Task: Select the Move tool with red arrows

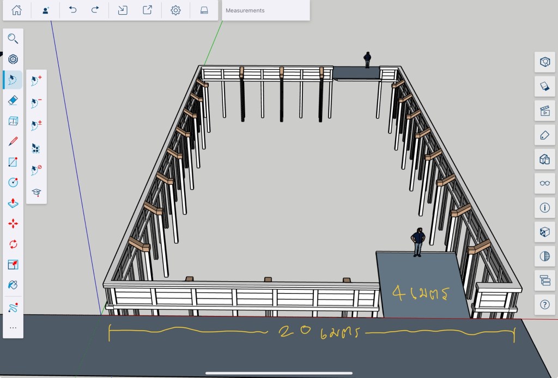Action: (x=13, y=223)
